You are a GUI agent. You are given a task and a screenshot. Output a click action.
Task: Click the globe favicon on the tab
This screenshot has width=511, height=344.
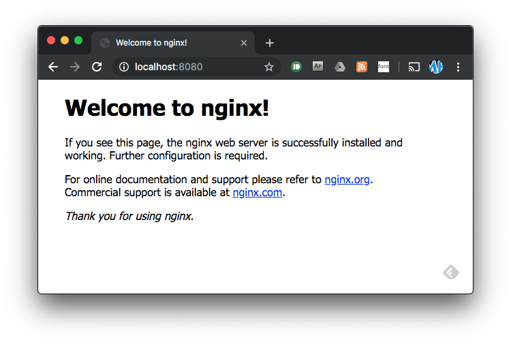coord(105,43)
